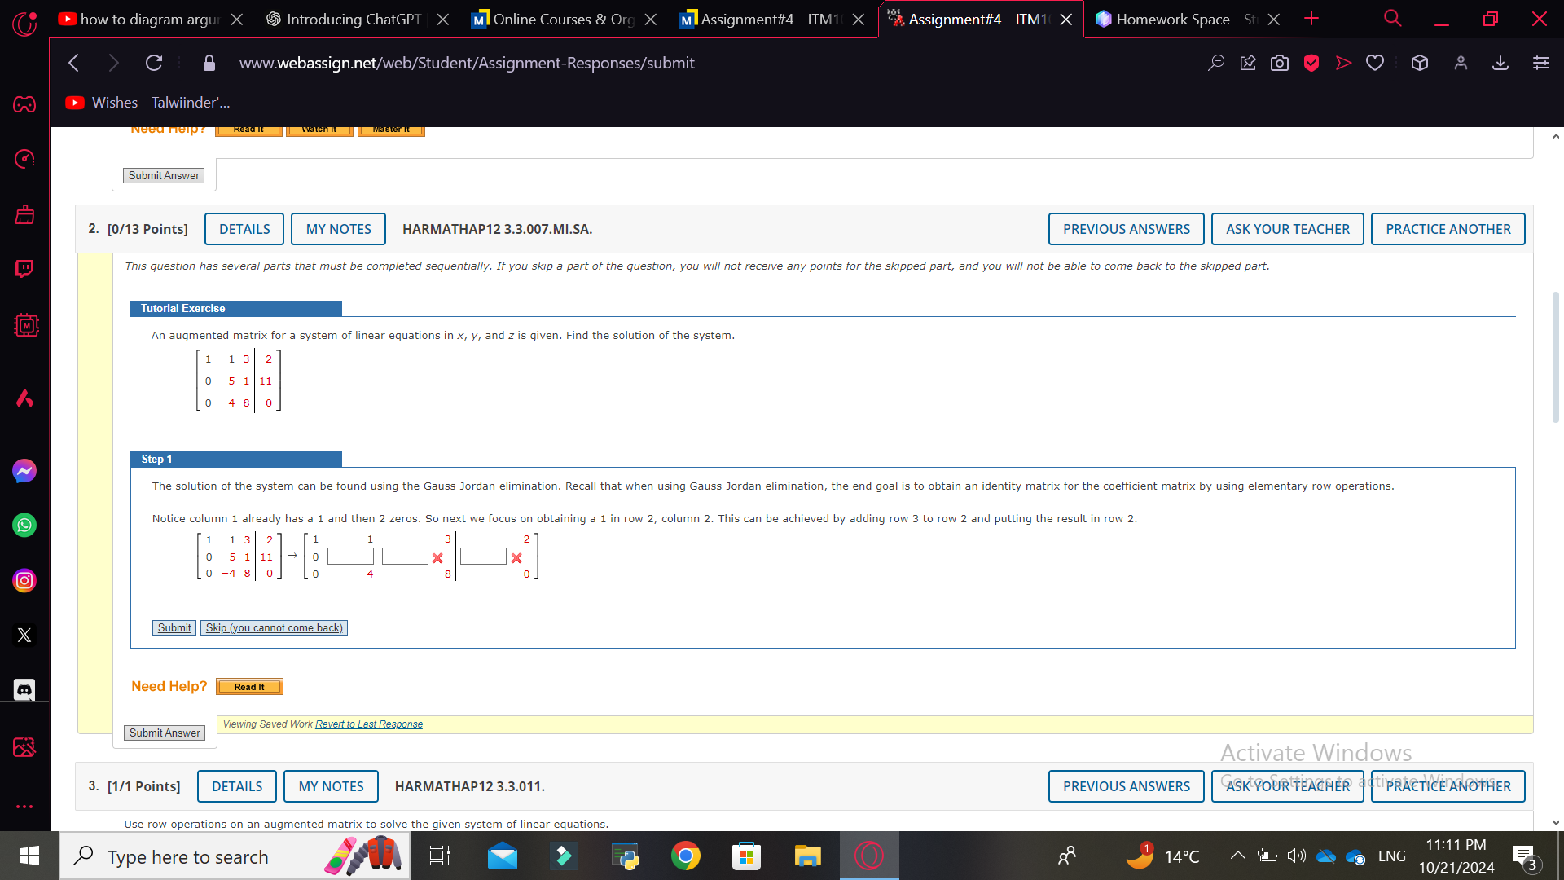Click the PRACTICE ANOTHER button question 2
The image size is (1564, 880).
click(x=1448, y=229)
